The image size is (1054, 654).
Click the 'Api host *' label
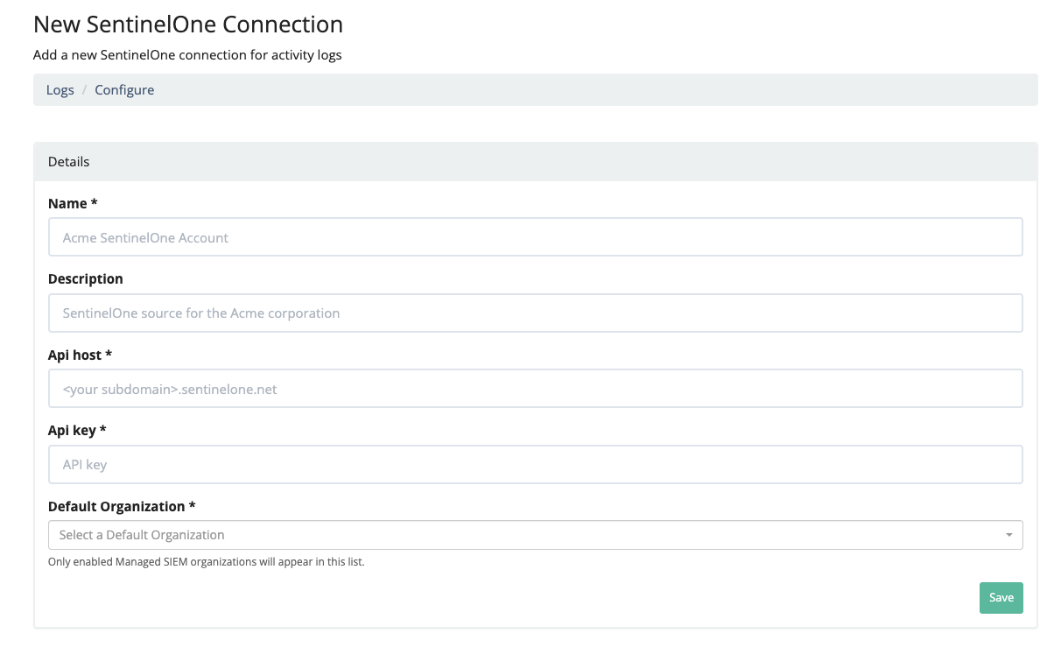pyautogui.click(x=81, y=355)
